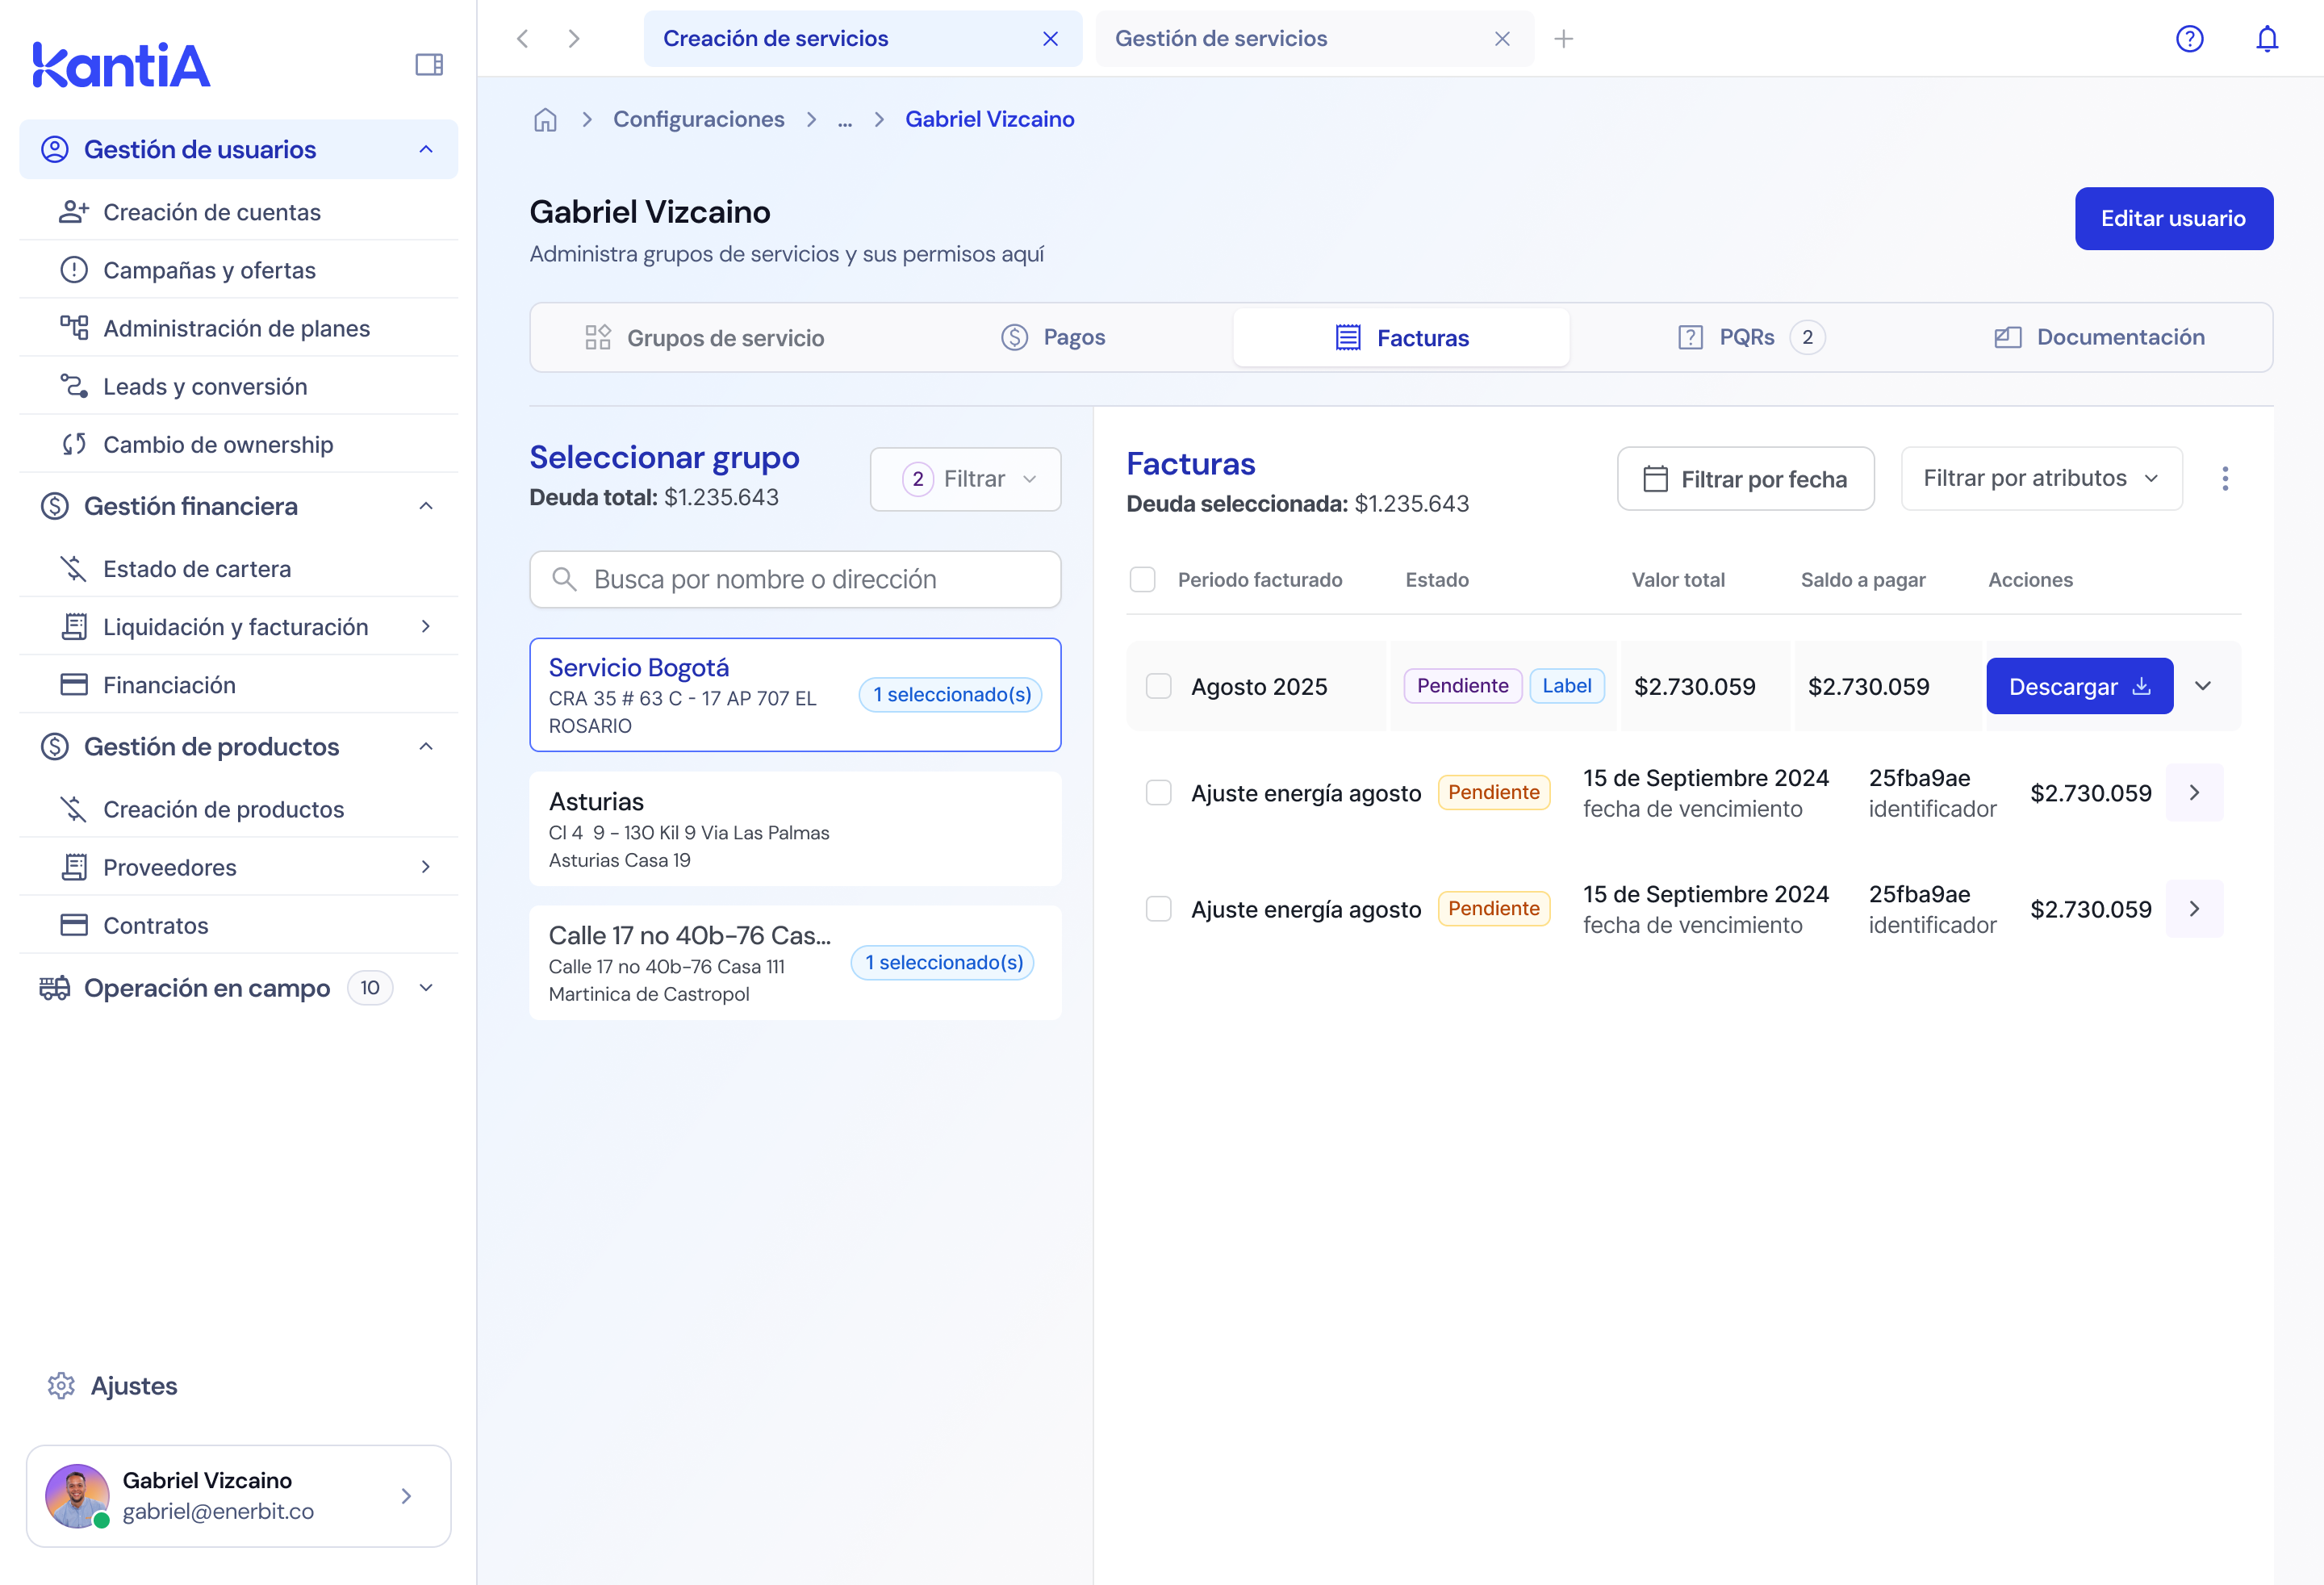Open the three-dot menu in Facturas

[2224, 479]
